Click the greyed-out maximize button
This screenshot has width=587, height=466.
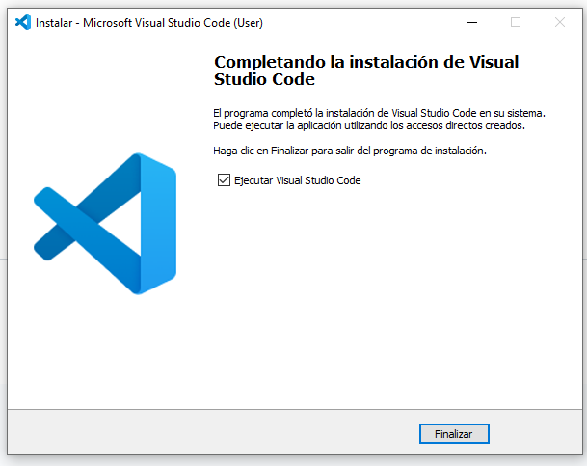[516, 22]
